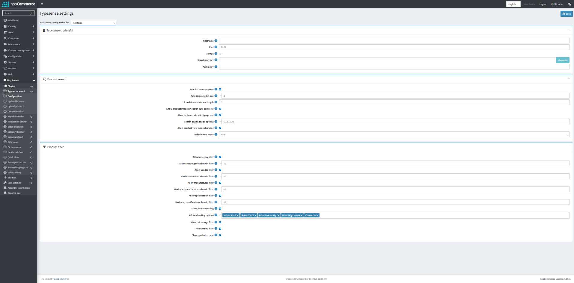Open the English language selector
574x283 pixels.
tap(513, 4)
